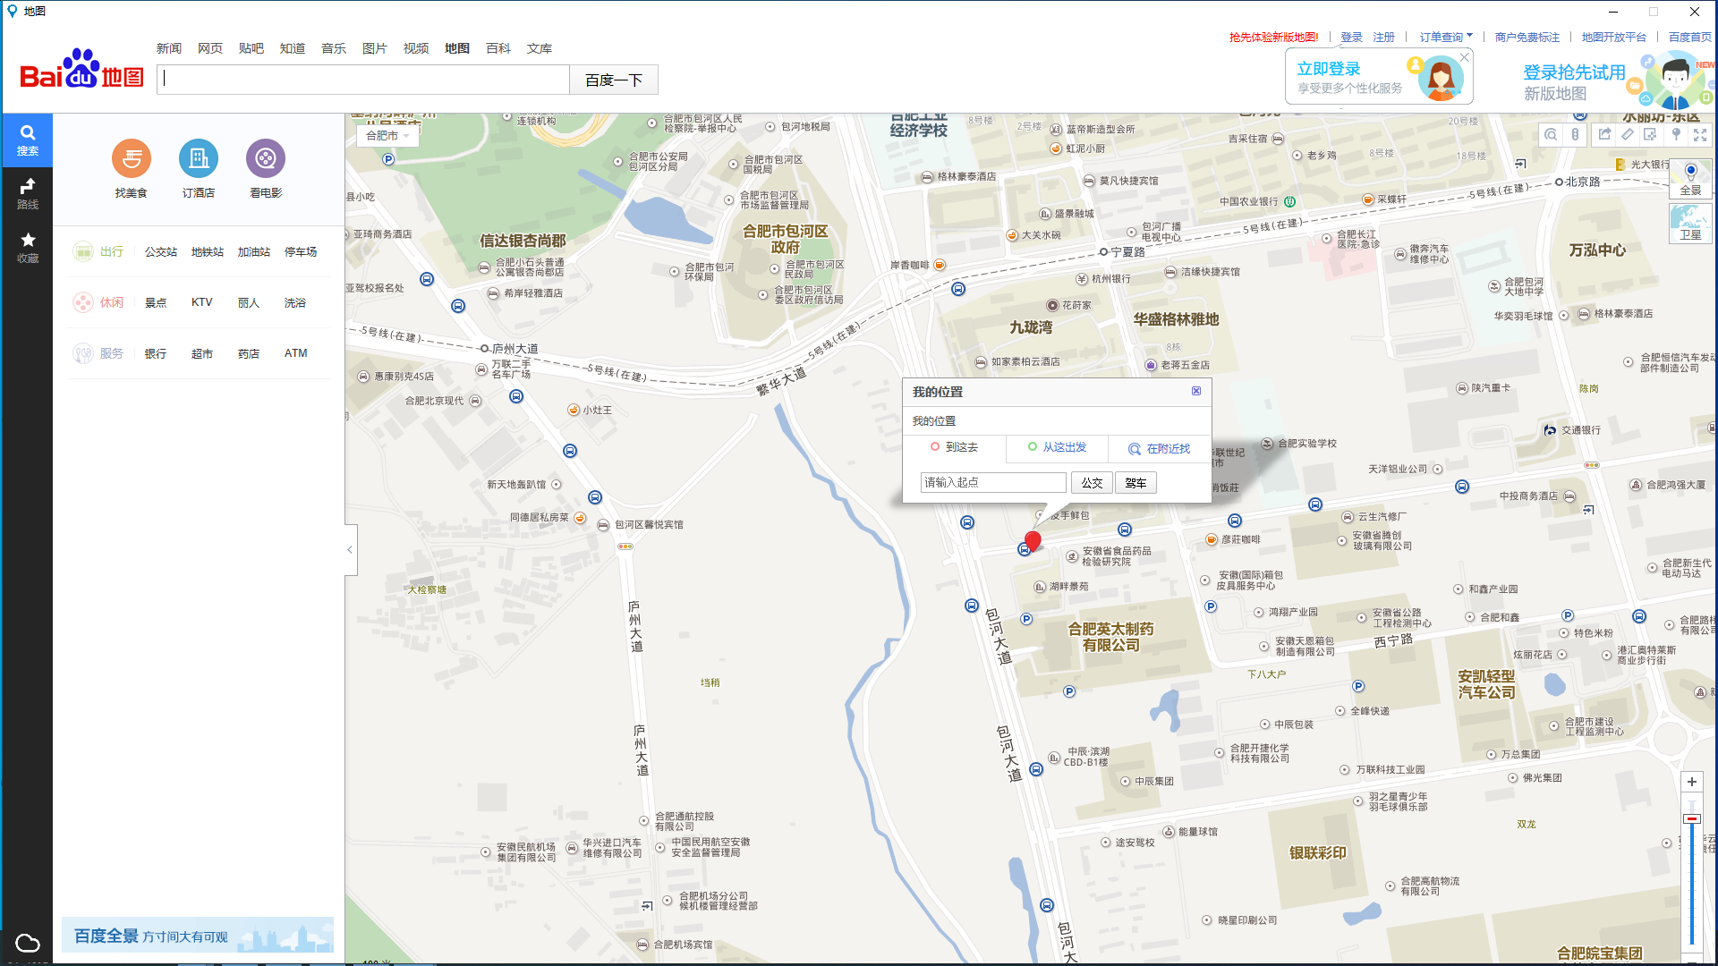Viewport: 1718px width, 966px height.
Task: Click the zoom in plus button
Action: click(1692, 782)
